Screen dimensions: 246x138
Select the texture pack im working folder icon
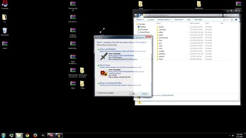(83, 72)
